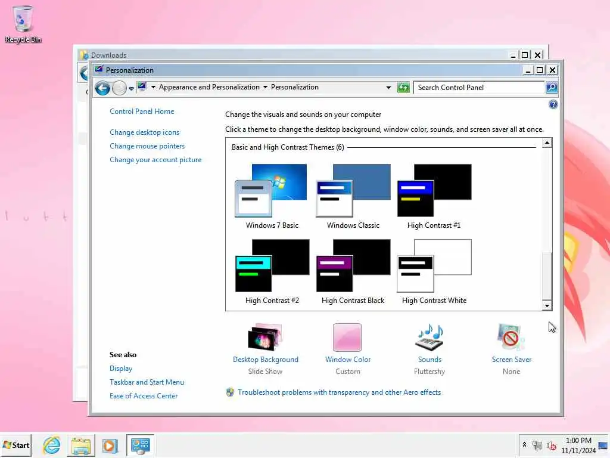This screenshot has height=458, width=610.
Task: Maximize the Personalization window
Action: pos(540,70)
